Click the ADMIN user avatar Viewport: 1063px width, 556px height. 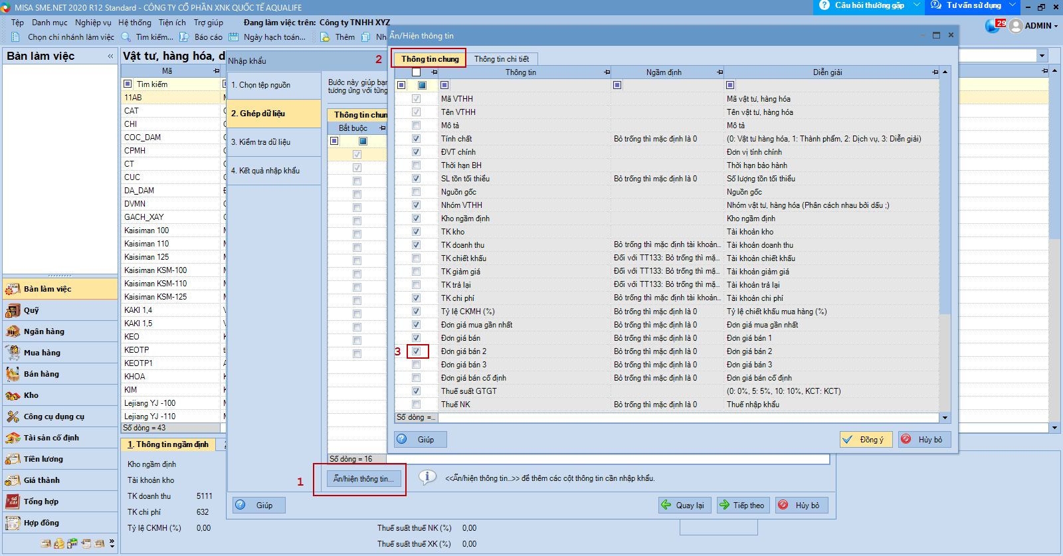1015,26
